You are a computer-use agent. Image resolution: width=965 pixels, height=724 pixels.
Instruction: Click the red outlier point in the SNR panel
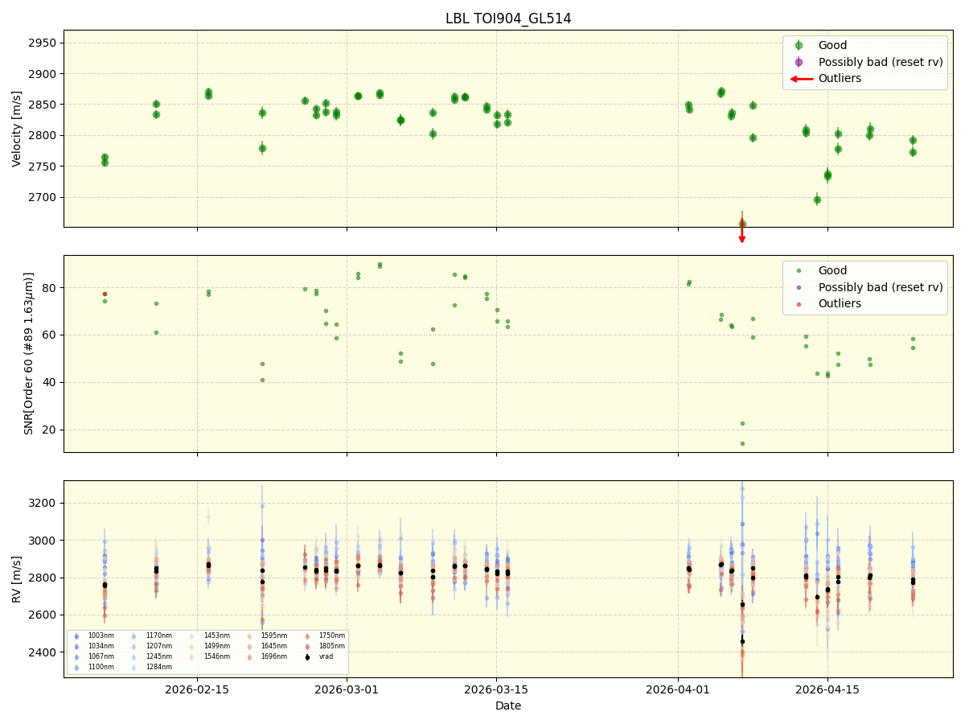[105, 294]
